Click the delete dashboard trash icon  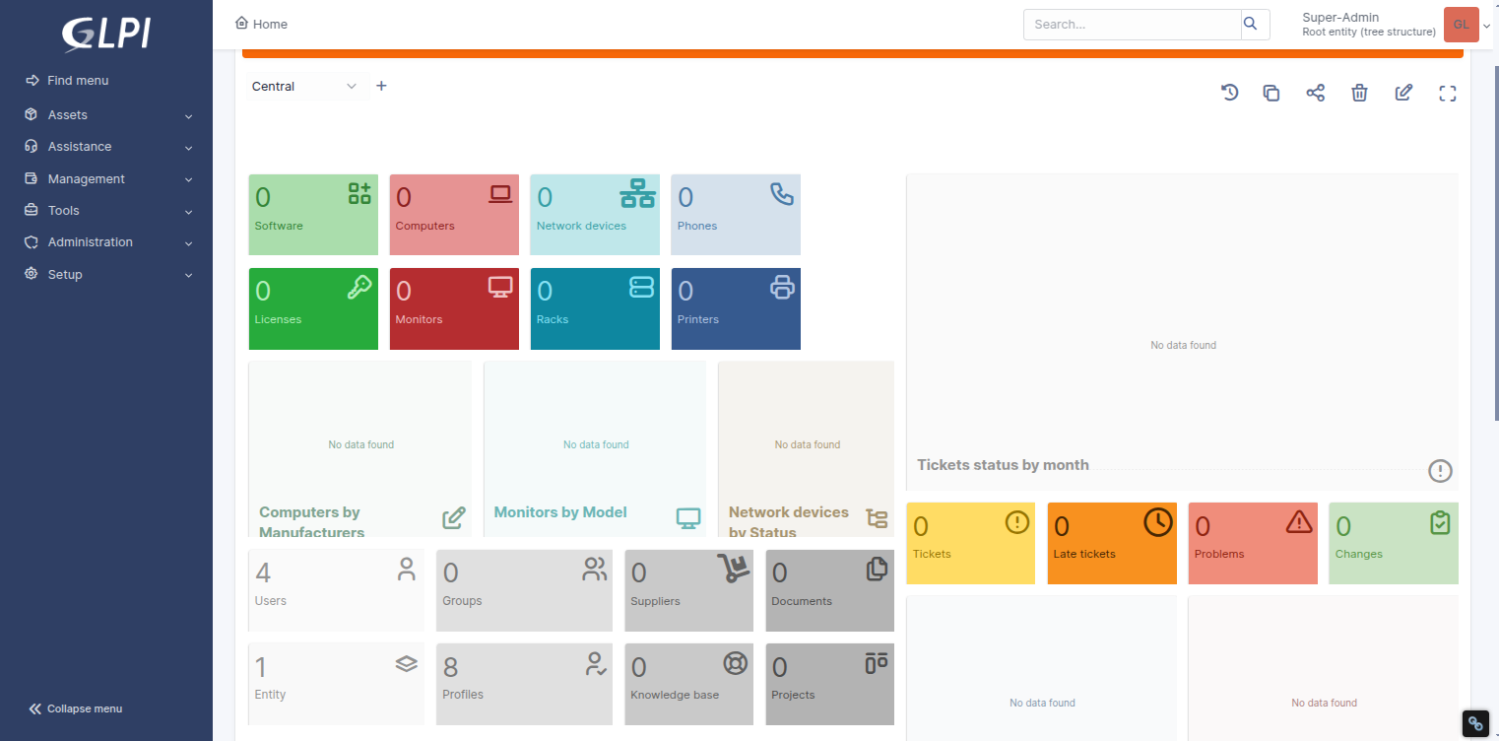pyautogui.click(x=1359, y=93)
